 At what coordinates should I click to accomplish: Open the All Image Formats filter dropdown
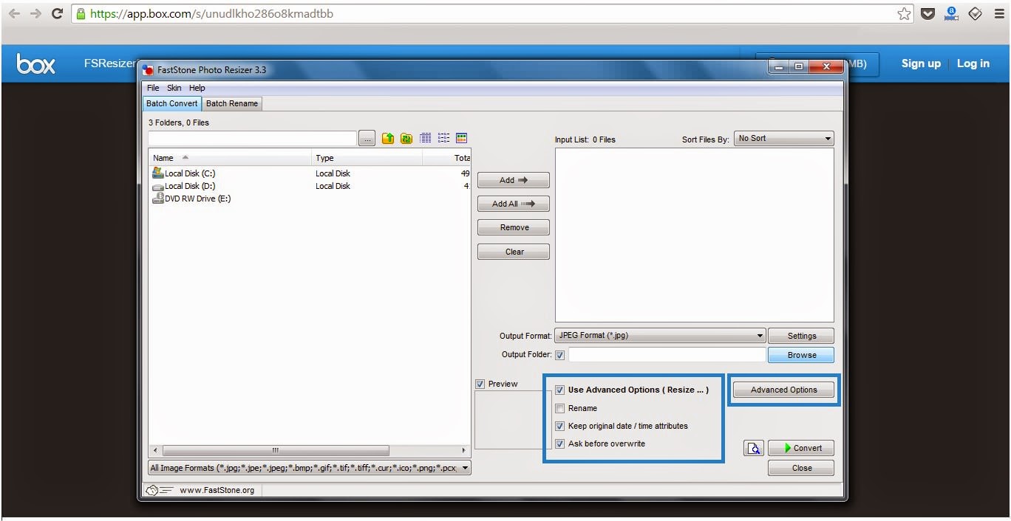(x=310, y=468)
